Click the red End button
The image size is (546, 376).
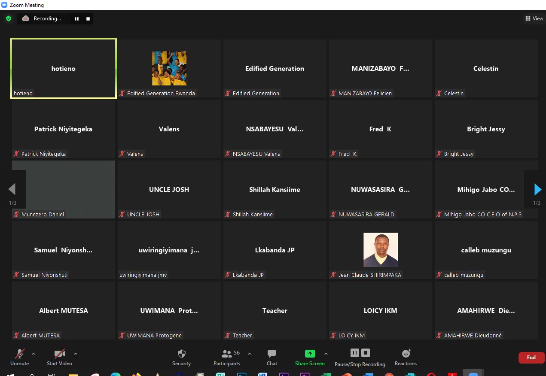click(531, 357)
